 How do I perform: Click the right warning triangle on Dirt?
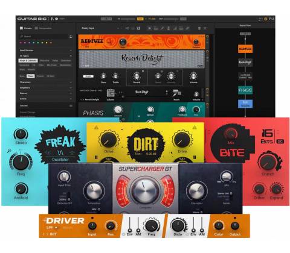coord(195,127)
